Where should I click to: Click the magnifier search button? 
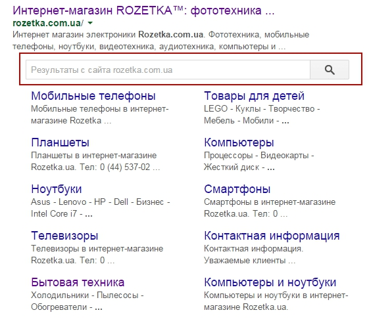click(x=330, y=70)
